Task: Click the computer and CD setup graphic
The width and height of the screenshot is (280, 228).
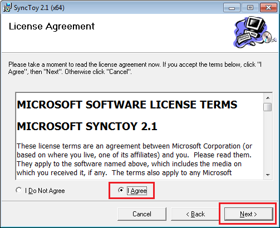Action: coord(254,32)
